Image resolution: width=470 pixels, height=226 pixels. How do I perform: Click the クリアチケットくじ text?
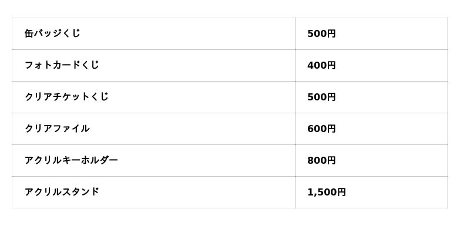coord(66,97)
